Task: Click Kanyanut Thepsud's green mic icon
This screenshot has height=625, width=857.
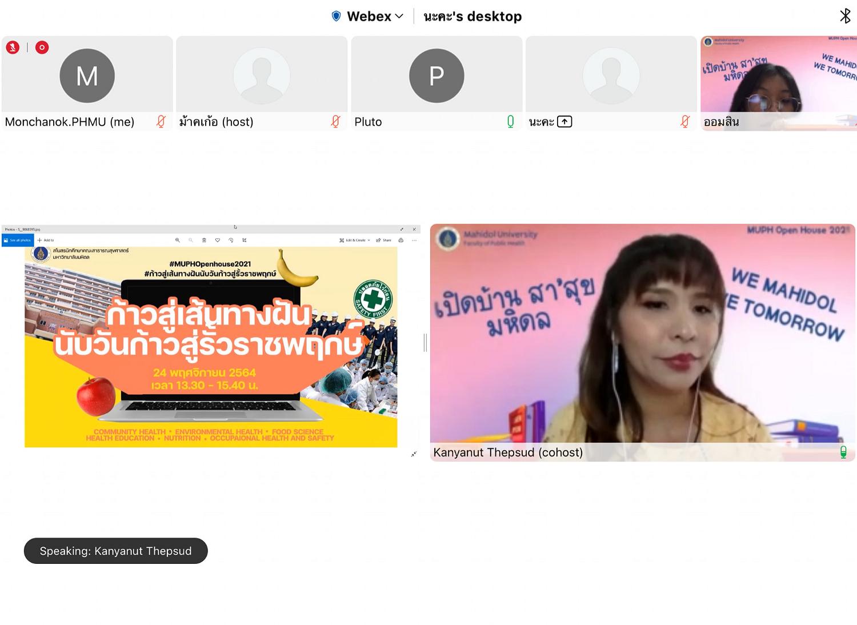Action: pyautogui.click(x=843, y=452)
